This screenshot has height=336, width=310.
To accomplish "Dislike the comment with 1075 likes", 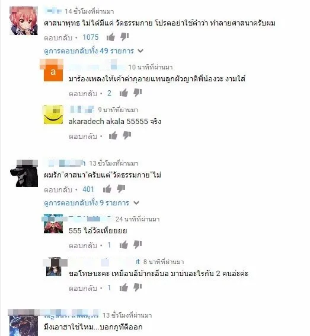I will 124,37.
